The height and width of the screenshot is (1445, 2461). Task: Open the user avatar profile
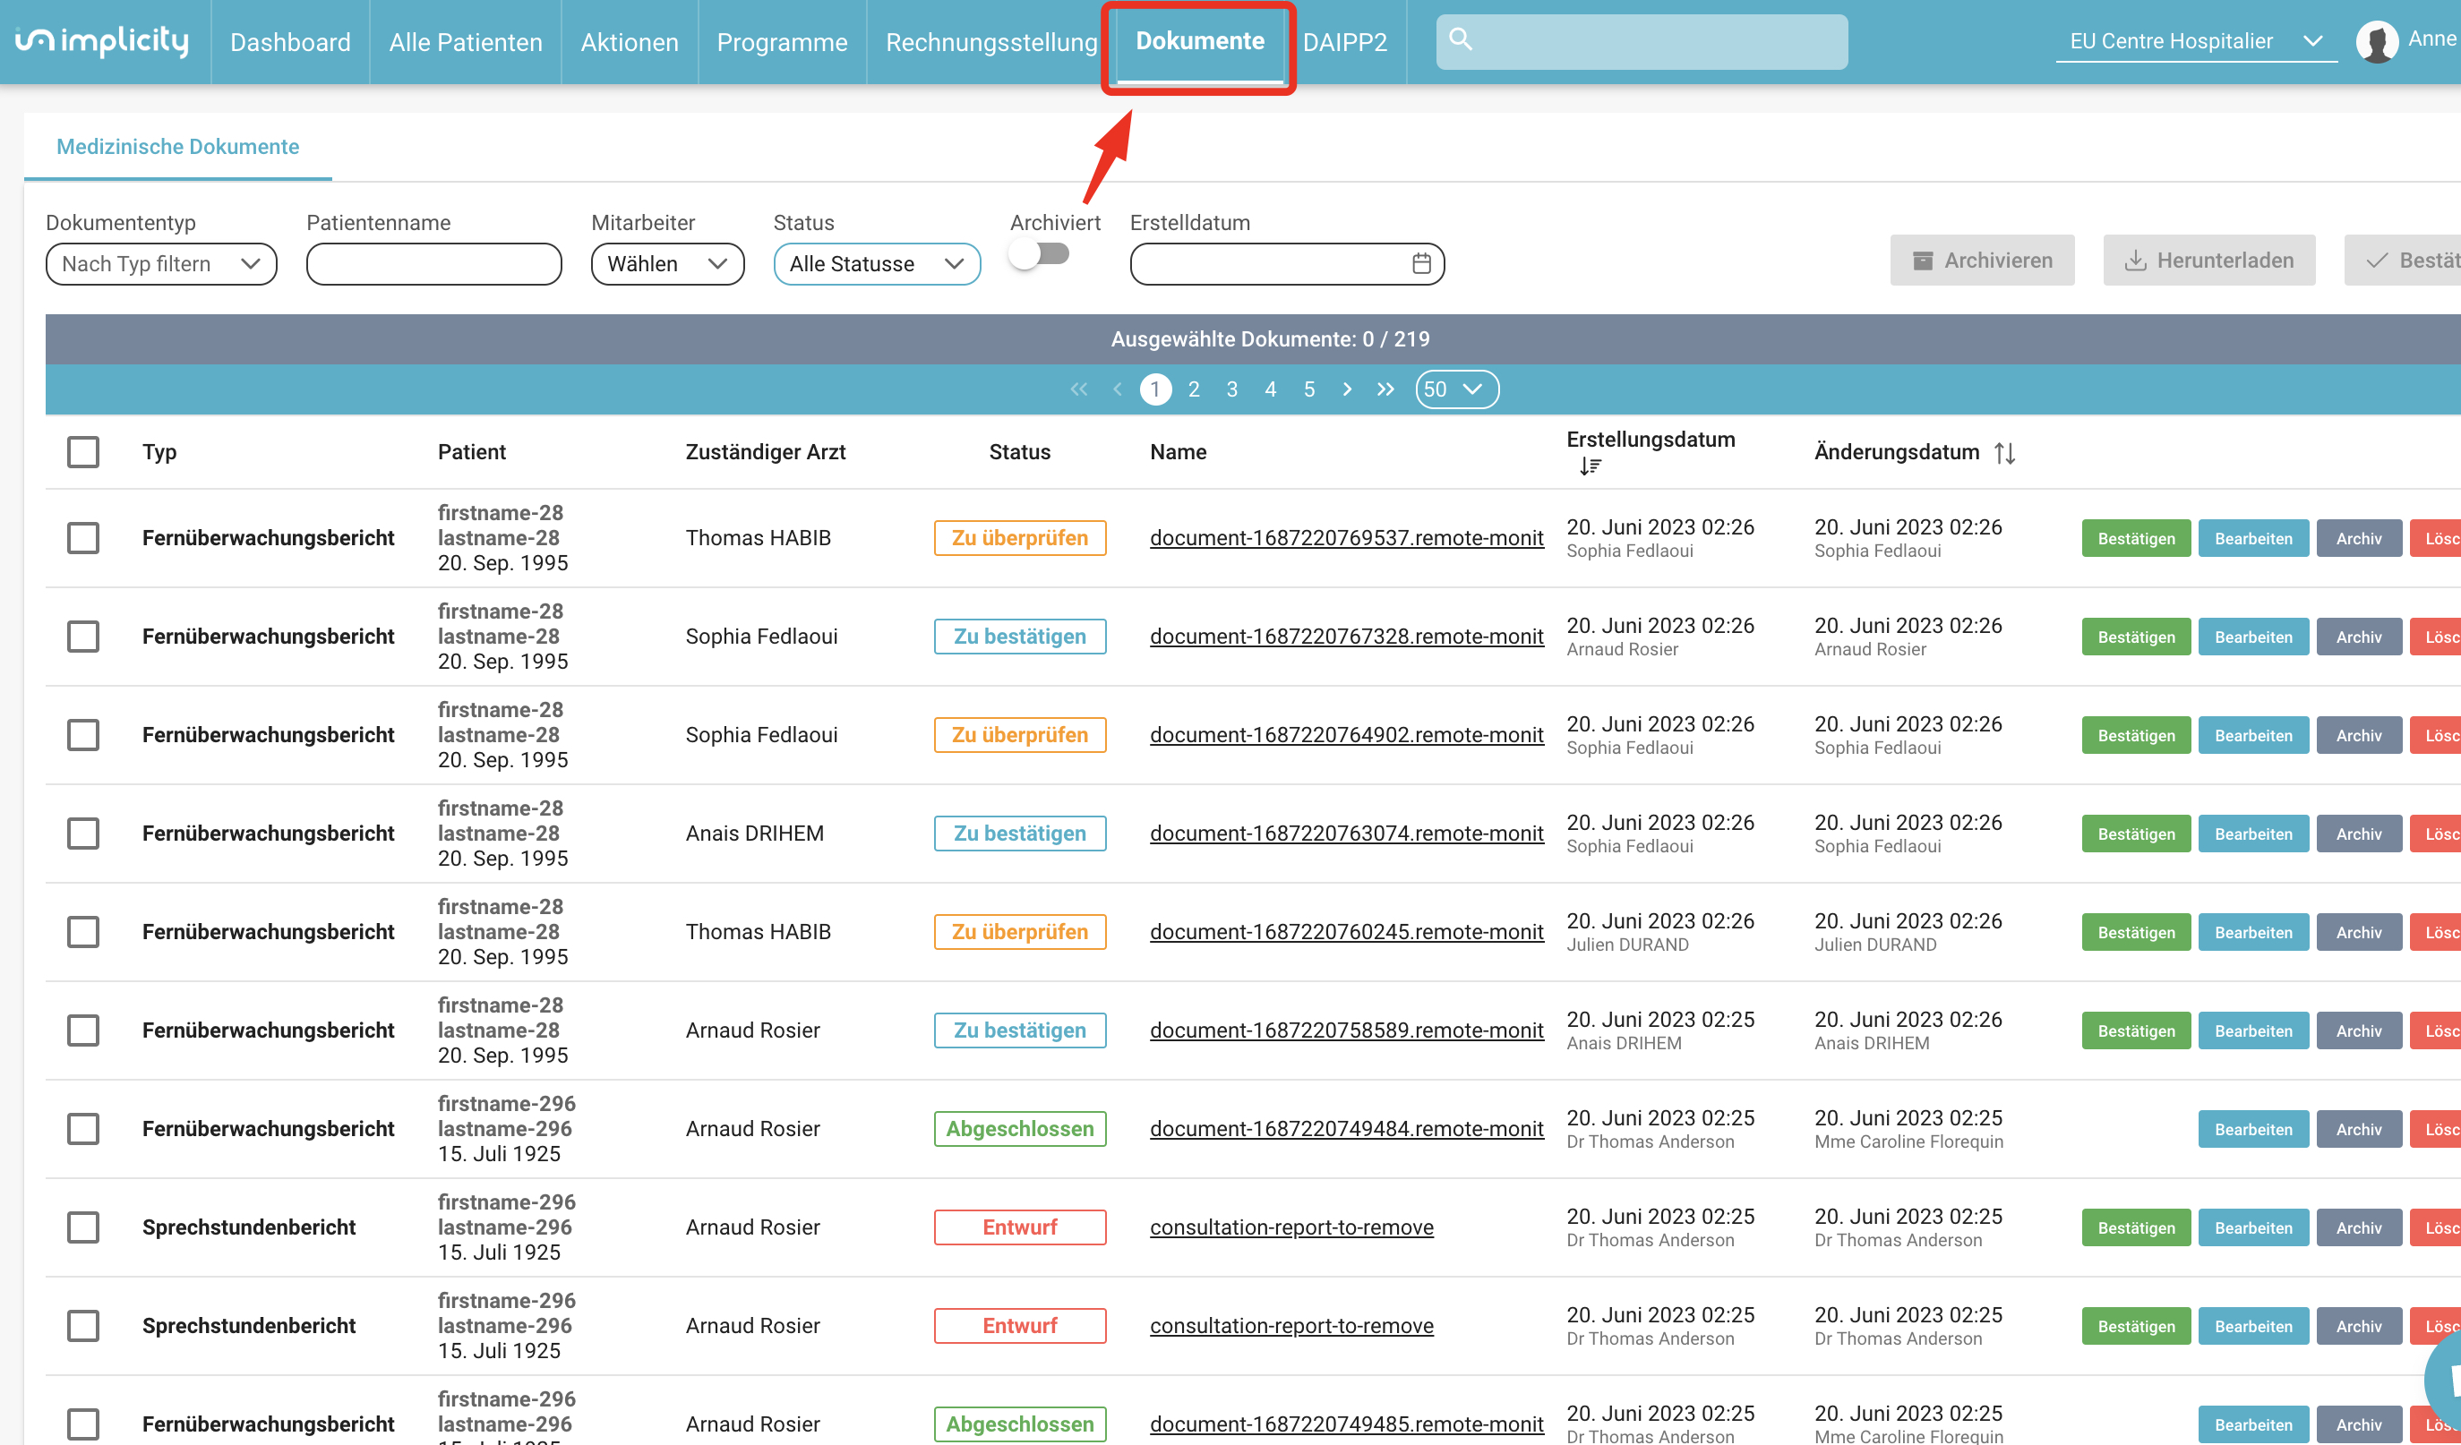[x=2377, y=41]
